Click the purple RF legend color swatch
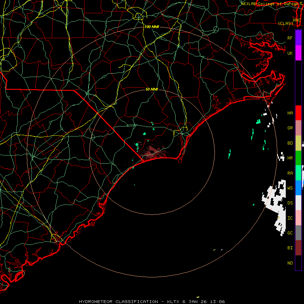 tap(298, 38)
